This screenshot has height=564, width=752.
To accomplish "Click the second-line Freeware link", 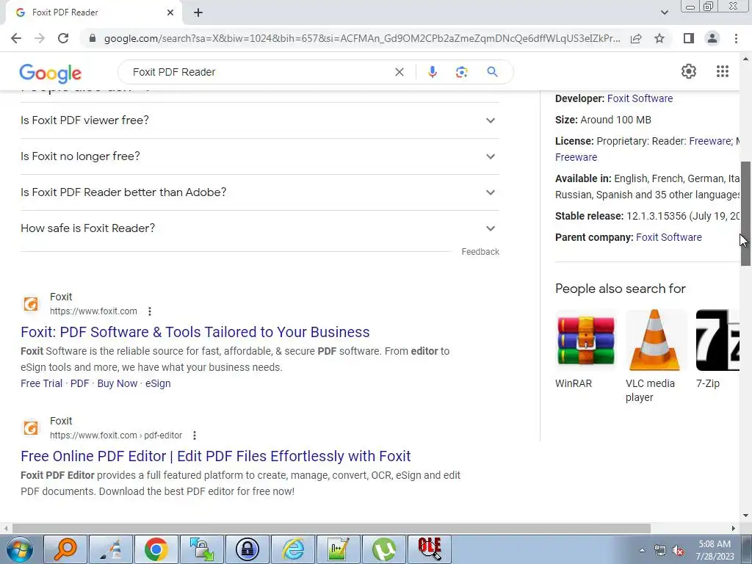I will coord(576,157).
